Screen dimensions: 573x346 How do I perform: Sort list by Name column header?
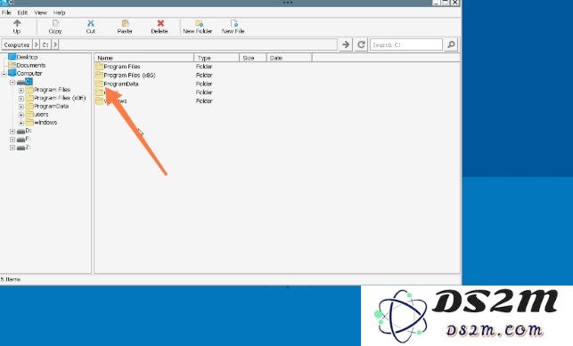pyautogui.click(x=144, y=58)
